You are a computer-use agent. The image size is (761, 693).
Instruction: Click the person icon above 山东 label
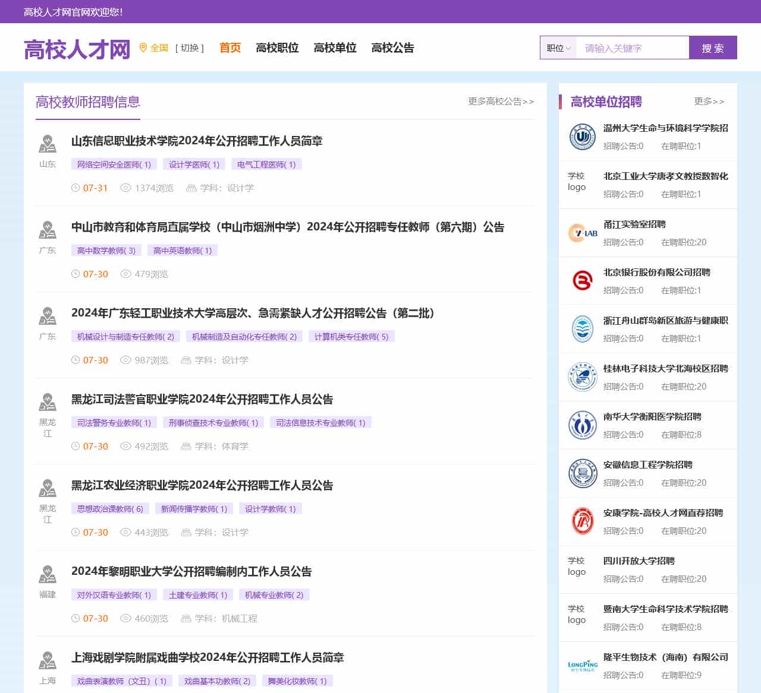(48, 144)
